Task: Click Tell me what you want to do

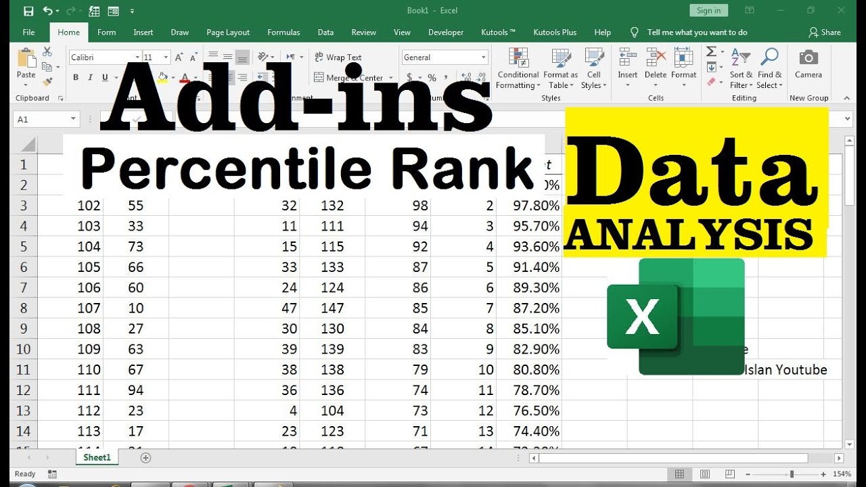Action: click(x=697, y=32)
